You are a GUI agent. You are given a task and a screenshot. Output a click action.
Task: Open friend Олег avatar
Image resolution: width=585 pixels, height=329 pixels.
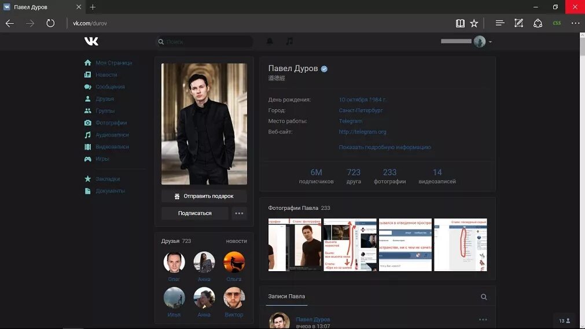click(x=174, y=262)
